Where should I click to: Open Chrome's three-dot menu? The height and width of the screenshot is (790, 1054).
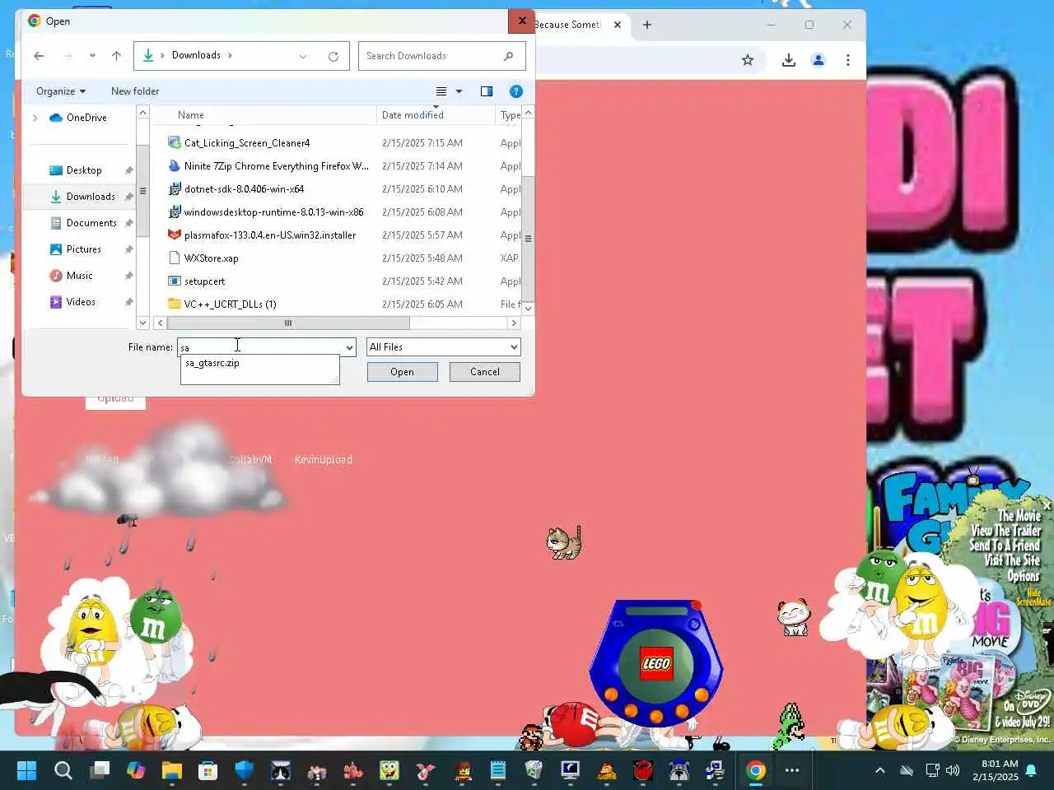tap(848, 60)
